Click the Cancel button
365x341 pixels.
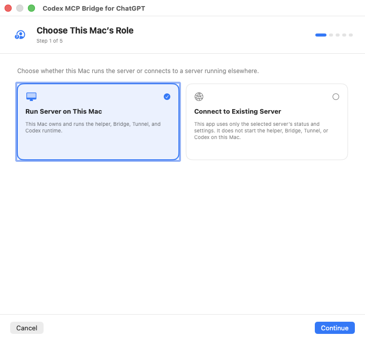(x=27, y=328)
